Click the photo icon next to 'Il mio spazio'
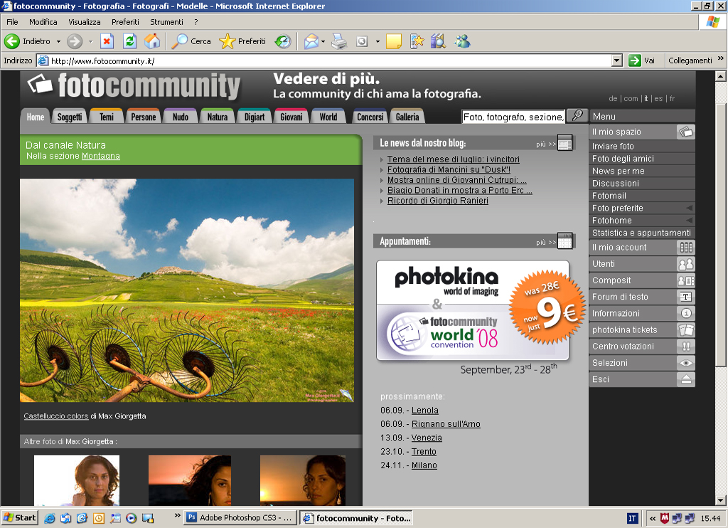The height and width of the screenshot is (528, 728). click(x=686, y=132)
